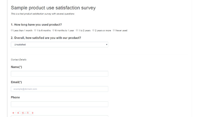Select the "Less than 1 month" radio button
Image resolution: width=200 pixels, height=117 pixels.
12,30
